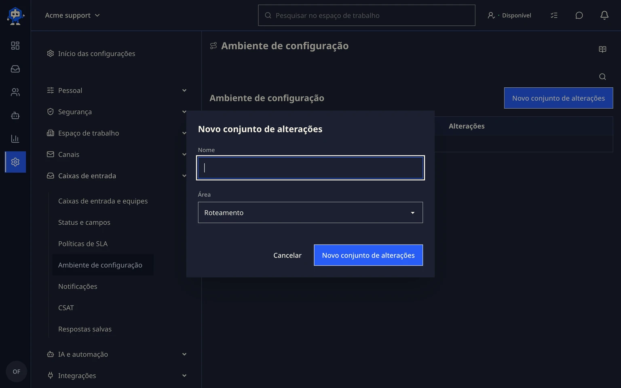Open the task checklist icon in top bar
The width and height of the screenshot is (621, 388).
554,15
